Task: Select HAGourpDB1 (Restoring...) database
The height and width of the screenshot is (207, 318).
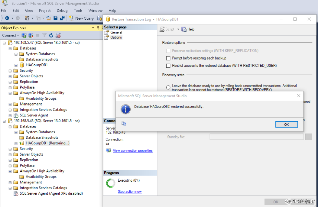Action: 47,143
